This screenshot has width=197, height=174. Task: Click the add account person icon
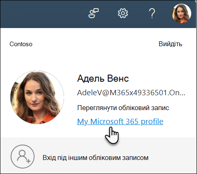[23, 156]
